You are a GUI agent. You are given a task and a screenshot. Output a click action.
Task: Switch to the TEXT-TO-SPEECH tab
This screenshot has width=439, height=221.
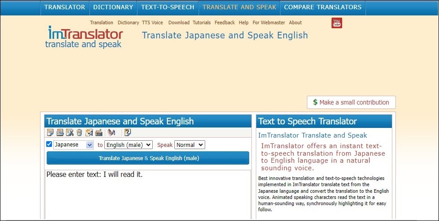coord(167,7)
